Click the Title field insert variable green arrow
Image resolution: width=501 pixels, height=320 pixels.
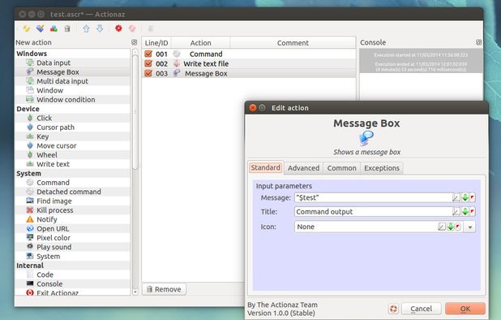(465, 211)
